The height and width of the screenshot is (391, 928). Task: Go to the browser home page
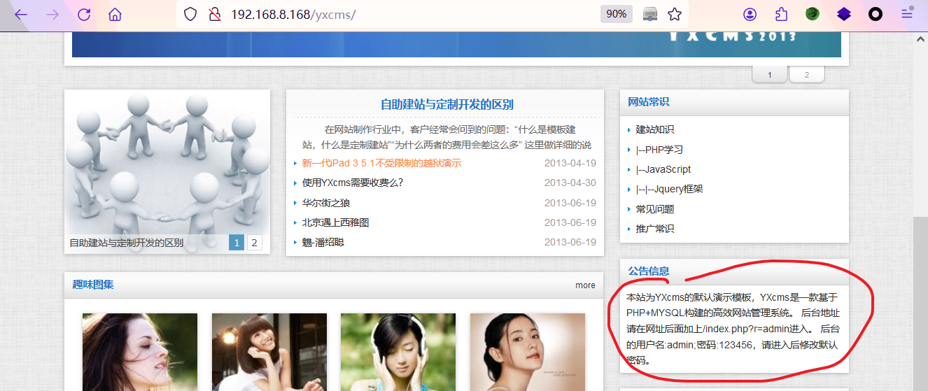click(115, 14)
